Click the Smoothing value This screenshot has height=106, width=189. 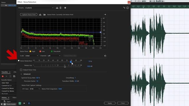tap(75, 78)
